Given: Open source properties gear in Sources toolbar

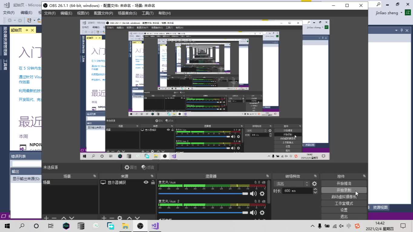Looking at the screenshot, I should point(120,218).
